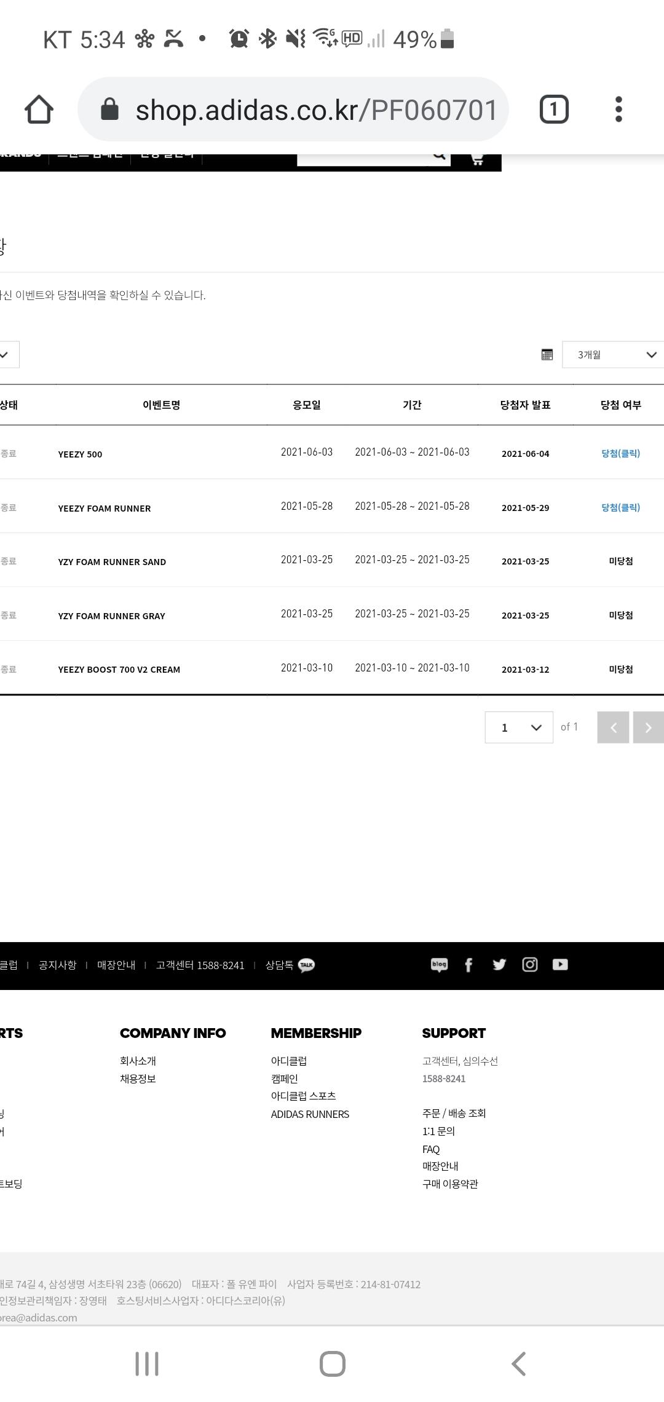
Task: Select YZY FOAM RUNNER SAND event name
Action: 112,562
